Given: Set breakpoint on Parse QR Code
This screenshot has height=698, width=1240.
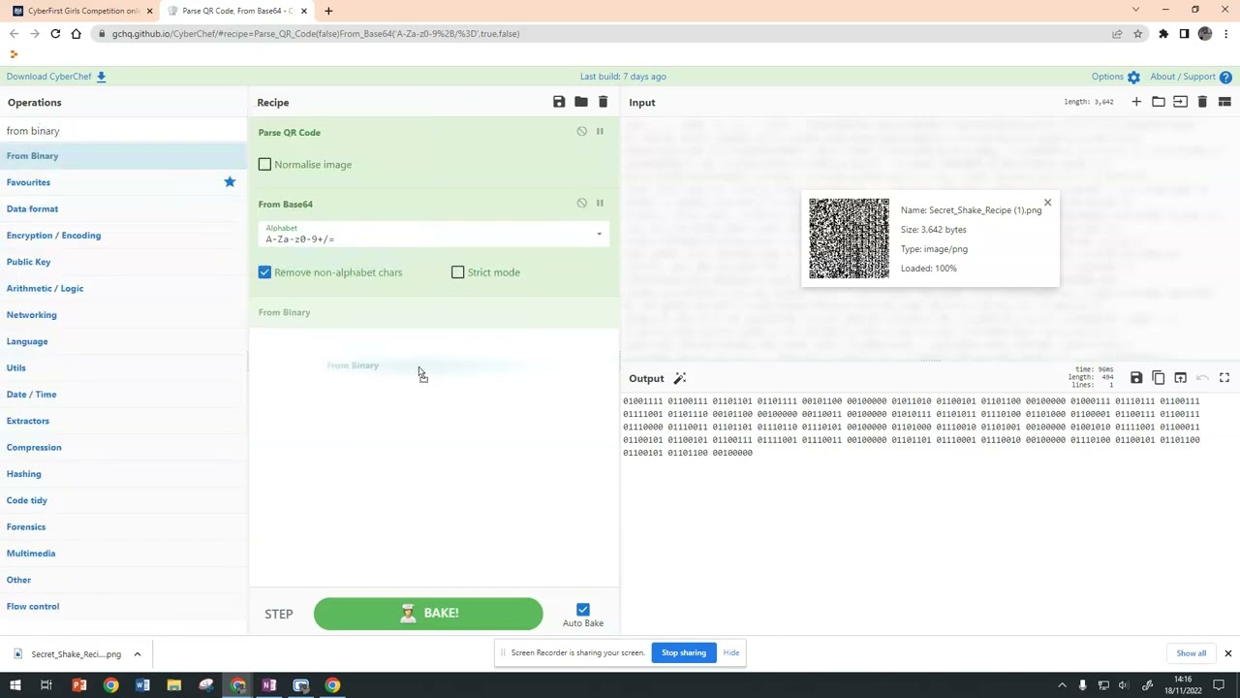Looking at the screenshot, I should pyautogui.click(x=600, y=131).
